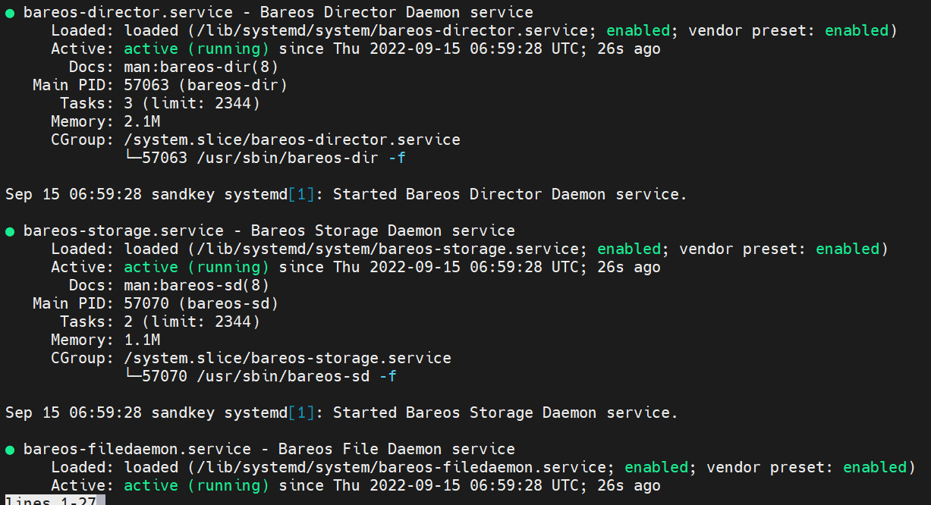Viewport: 931px width, 505px height.
Task: Click the storage daemon's Main PID 57070 value
Action: pos(146,304)
